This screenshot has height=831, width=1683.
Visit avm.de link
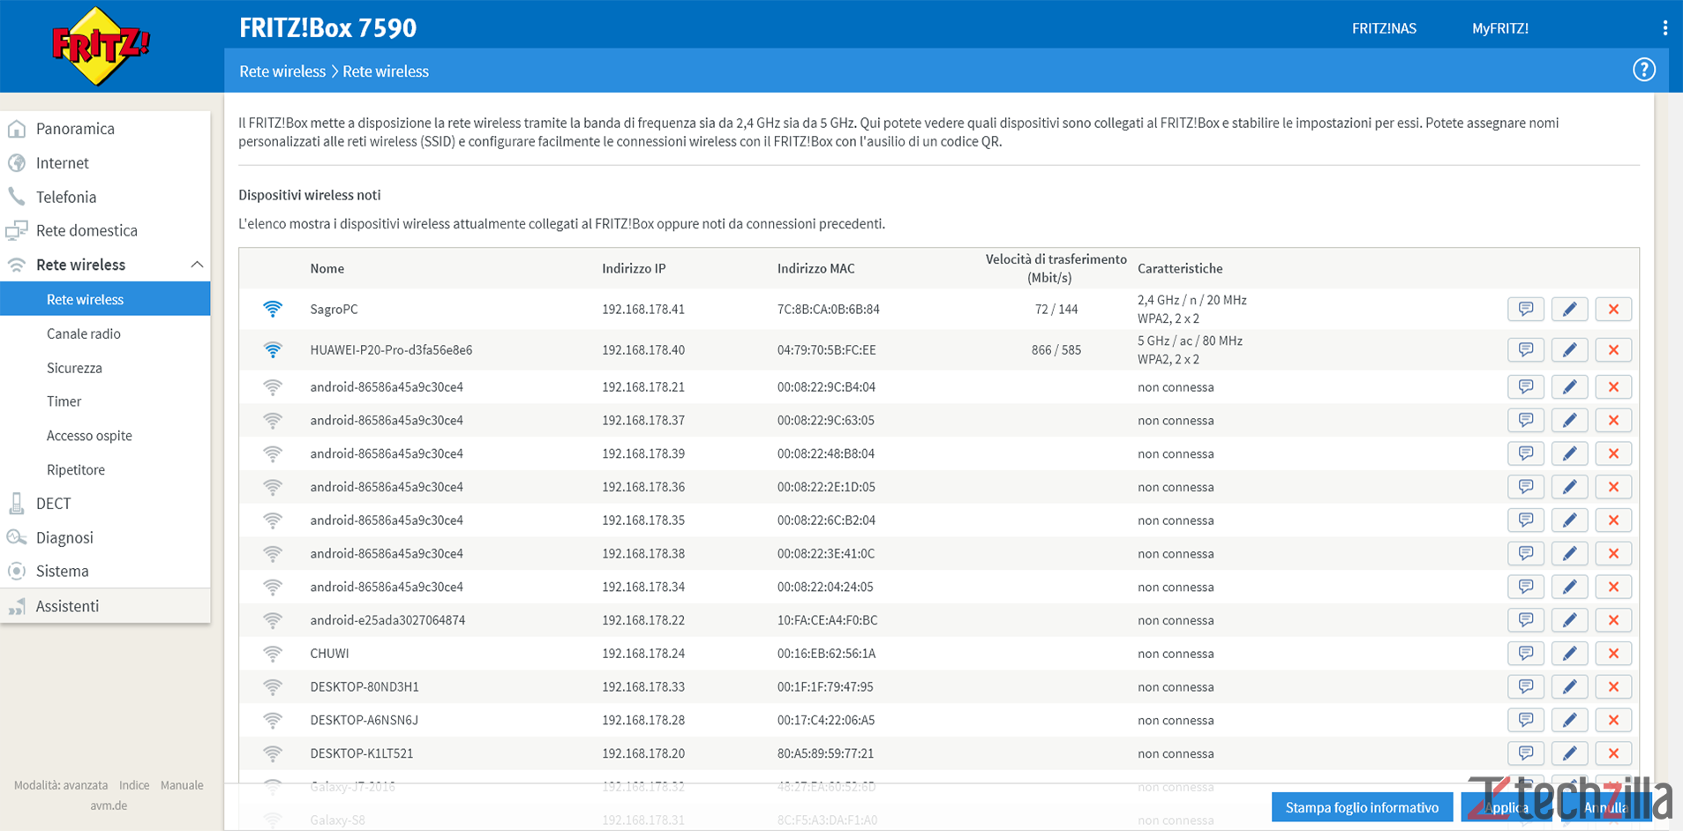[x=109, y=805]
